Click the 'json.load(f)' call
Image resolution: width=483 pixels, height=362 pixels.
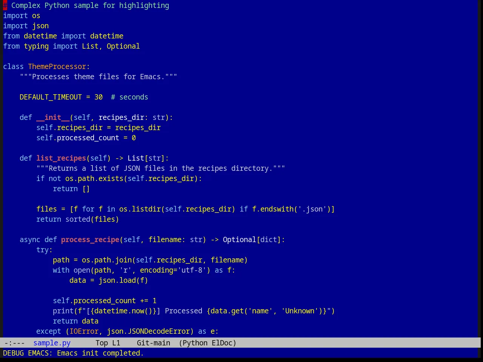123,280
